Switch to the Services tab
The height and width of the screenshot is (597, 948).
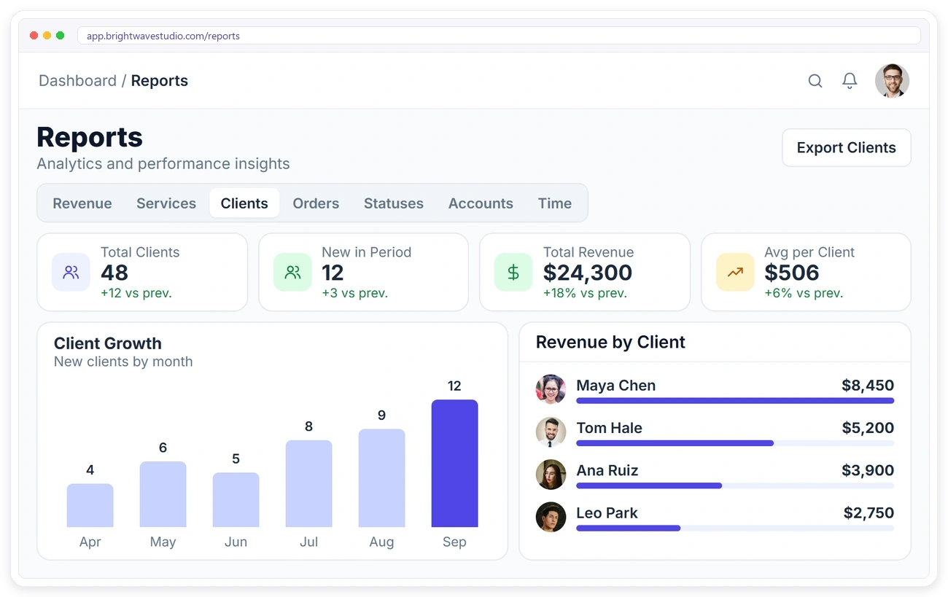(x=166, y=203)
